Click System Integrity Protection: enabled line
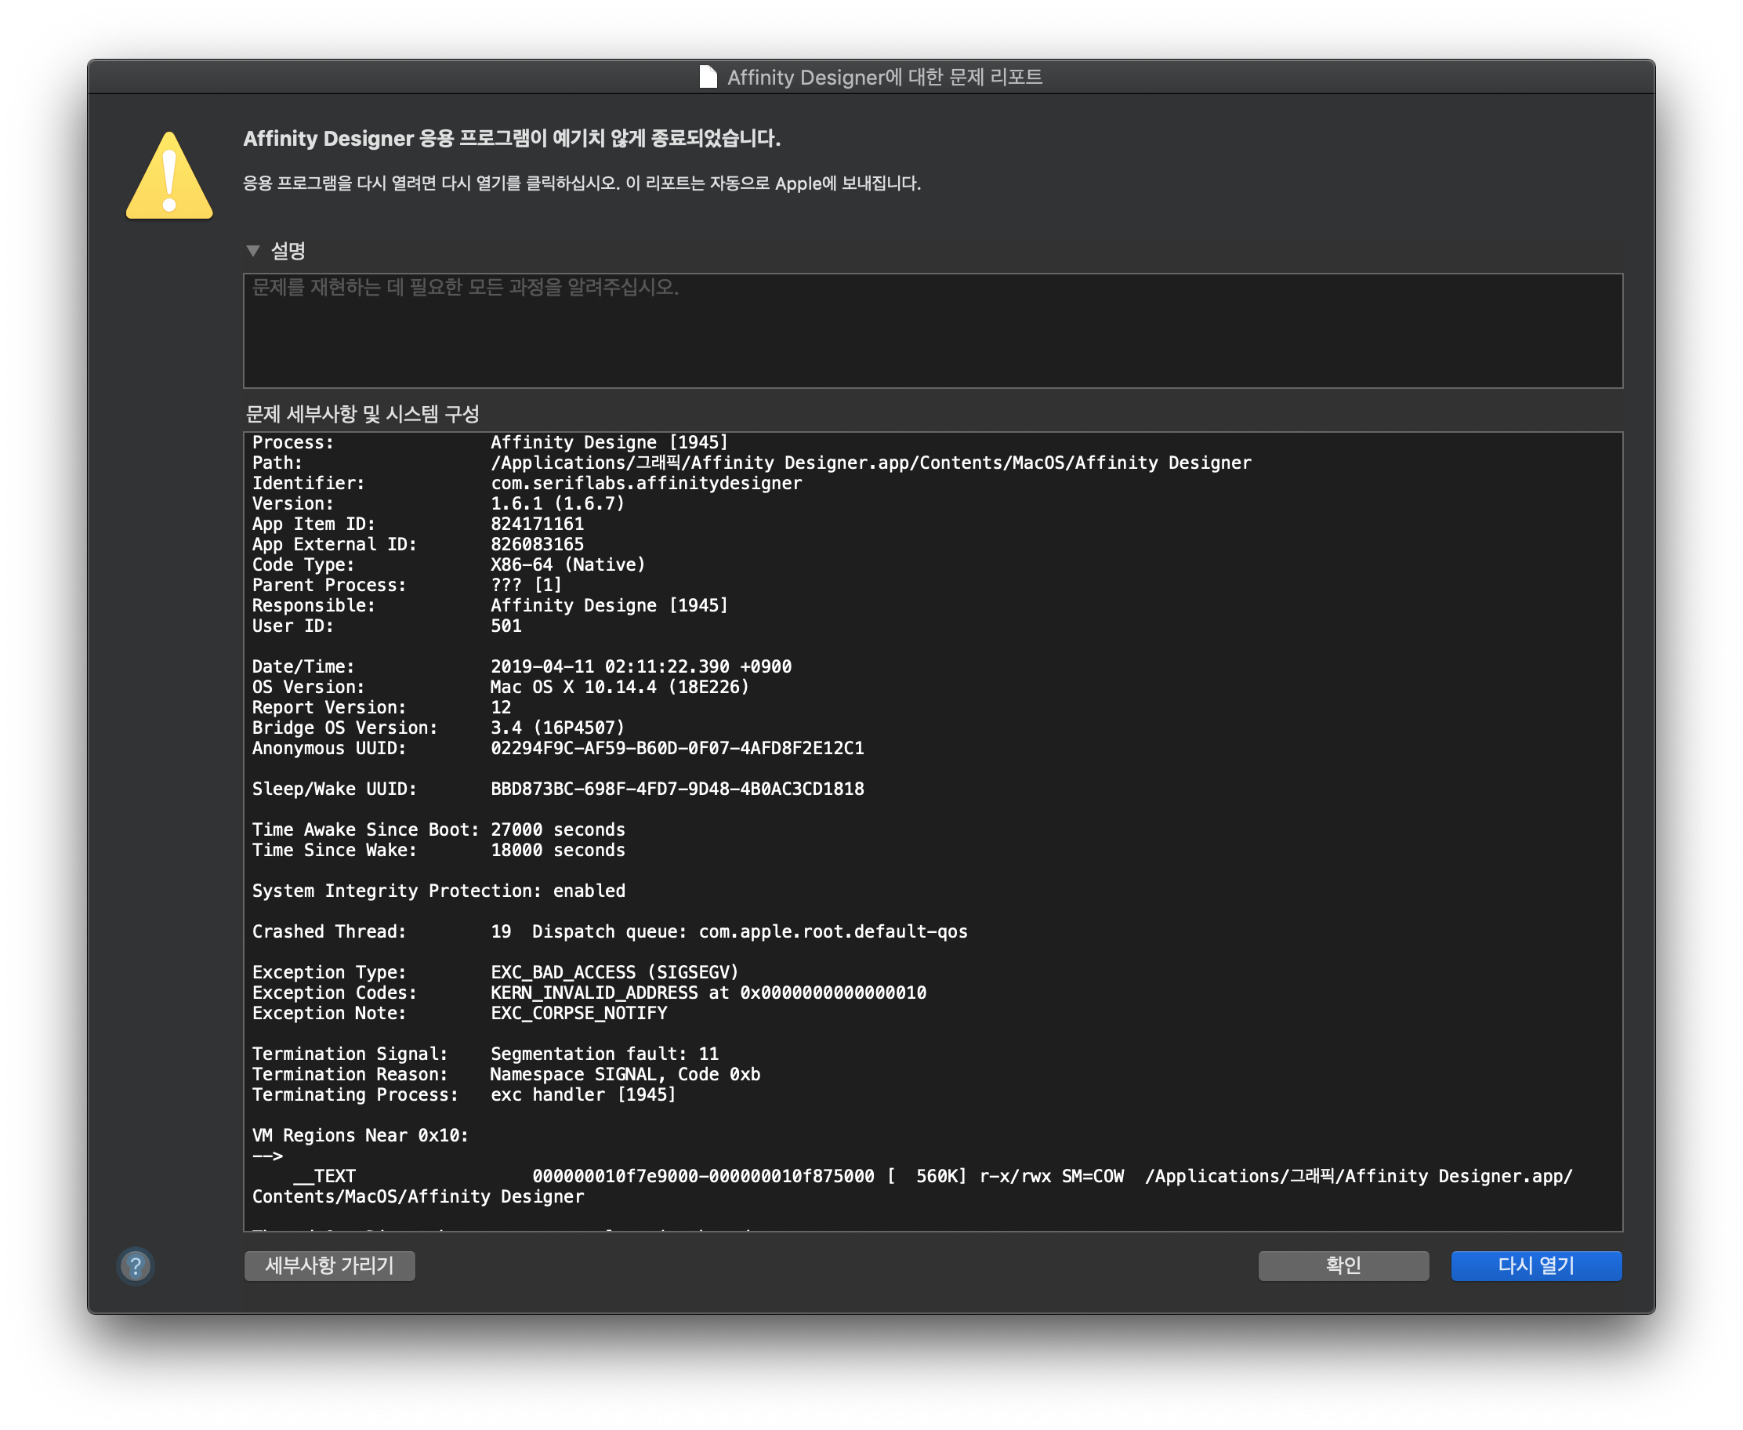 tap(439, 891)
